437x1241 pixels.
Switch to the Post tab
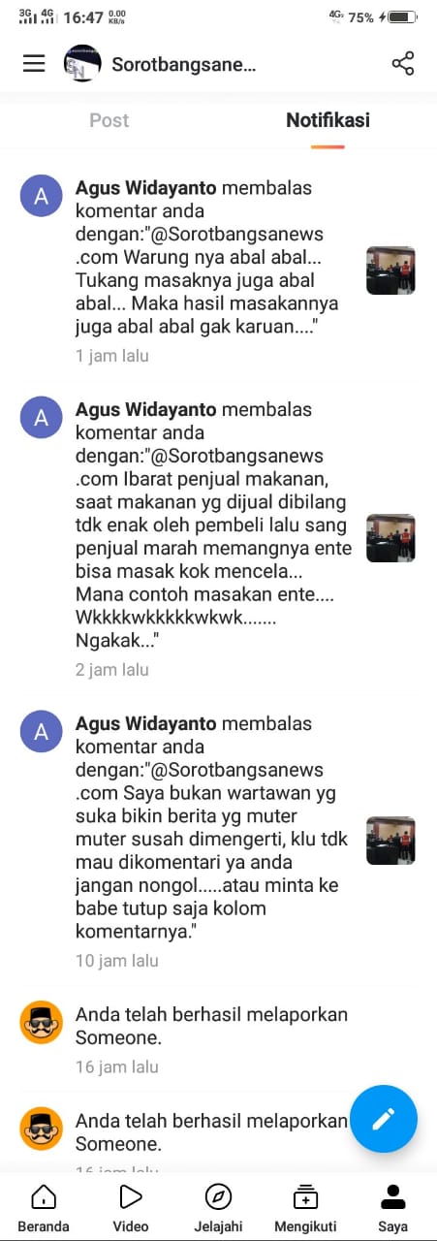(x=109, y=120)
